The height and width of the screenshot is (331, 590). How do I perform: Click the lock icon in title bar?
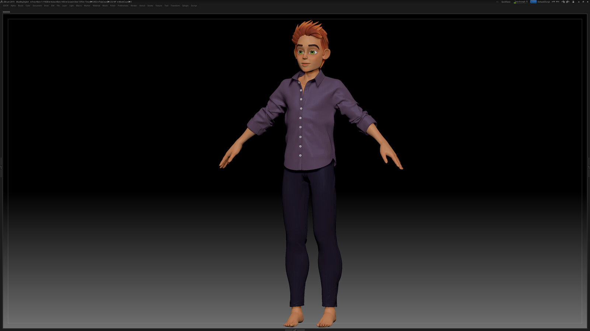tap(573, 2)
